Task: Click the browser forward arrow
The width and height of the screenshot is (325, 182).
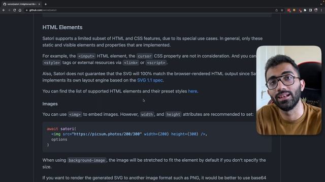Action: tap(9, 10)
